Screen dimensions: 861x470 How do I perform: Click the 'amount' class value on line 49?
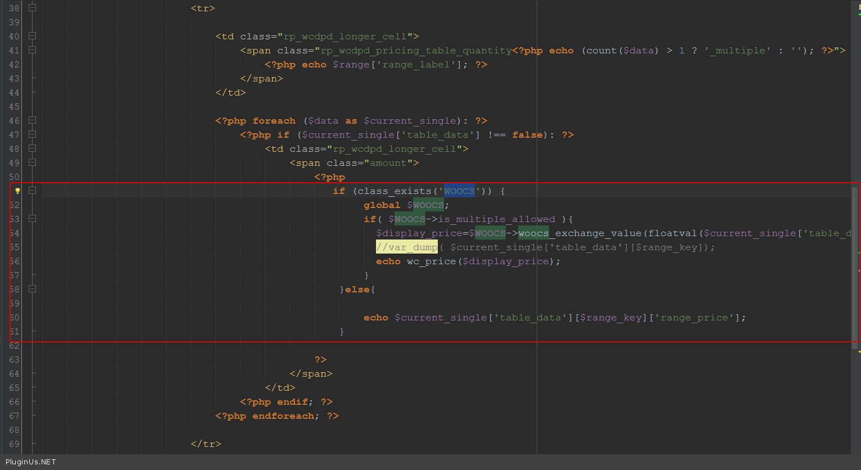(388, 163)
